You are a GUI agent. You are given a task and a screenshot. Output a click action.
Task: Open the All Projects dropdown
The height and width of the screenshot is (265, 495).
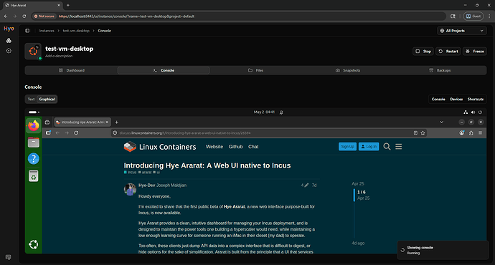click(461, 31)
